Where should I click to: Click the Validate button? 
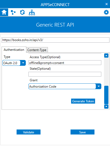(x=28, y=132)
